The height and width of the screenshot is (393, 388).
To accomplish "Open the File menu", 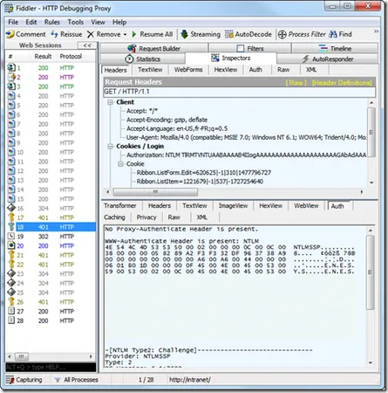I will pos(13,22).
